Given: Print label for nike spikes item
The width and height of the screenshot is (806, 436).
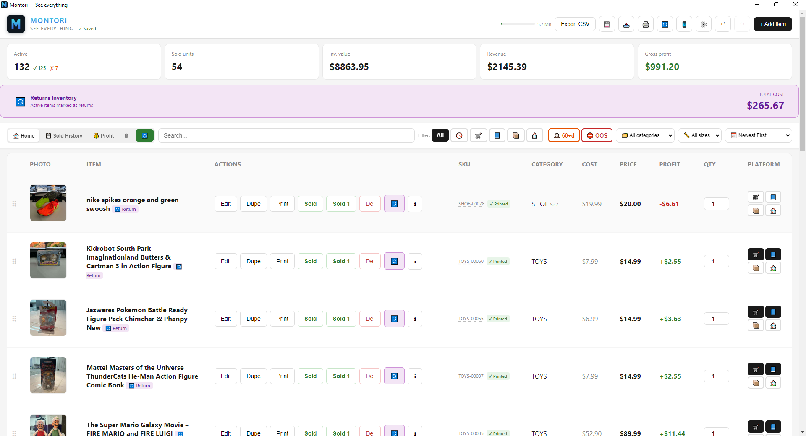Looking at the screenshot, I should tap(283, 204).
